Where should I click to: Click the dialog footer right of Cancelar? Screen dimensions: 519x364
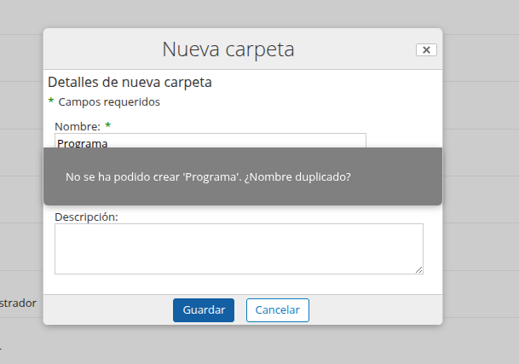pyautogui.click(x=375, y=310)
